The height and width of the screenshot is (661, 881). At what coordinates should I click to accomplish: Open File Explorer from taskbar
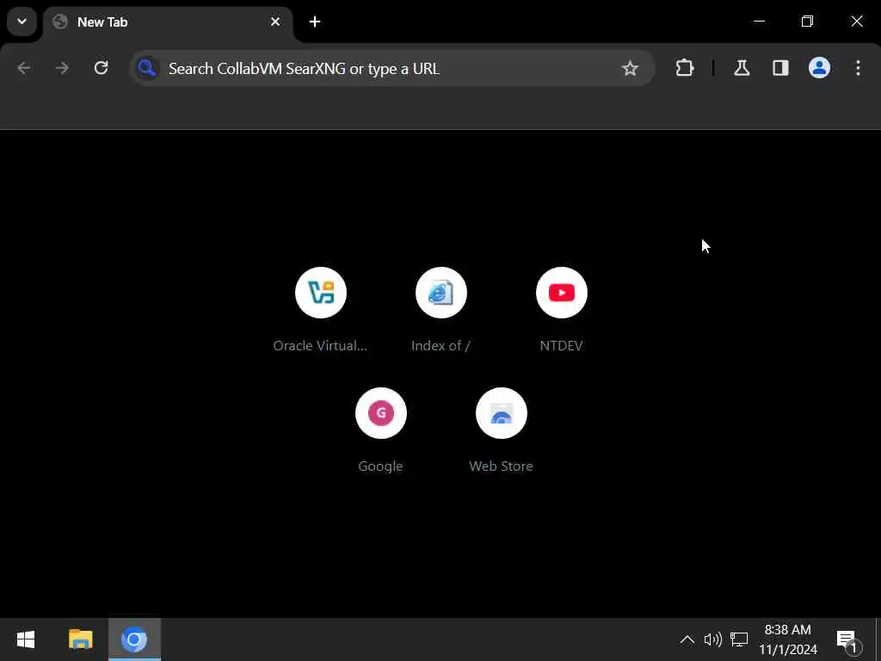coord(80,639)
